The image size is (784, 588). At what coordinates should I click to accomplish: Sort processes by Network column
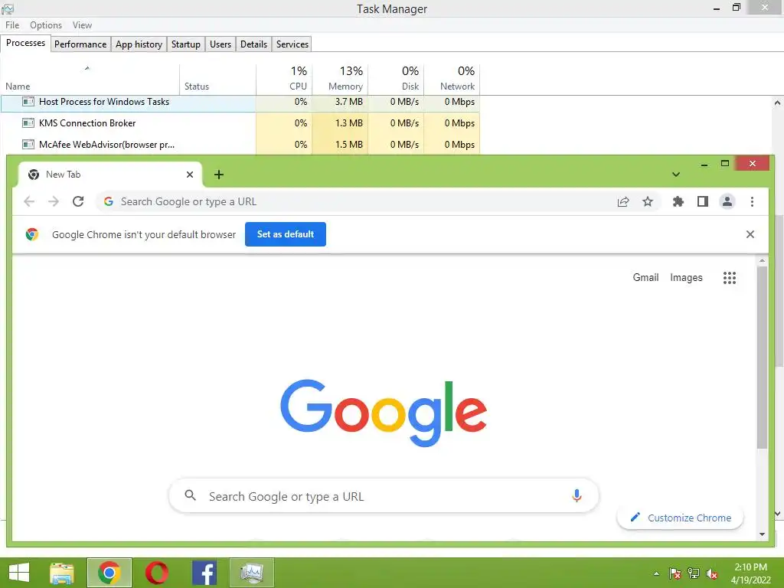coord(452,80)
